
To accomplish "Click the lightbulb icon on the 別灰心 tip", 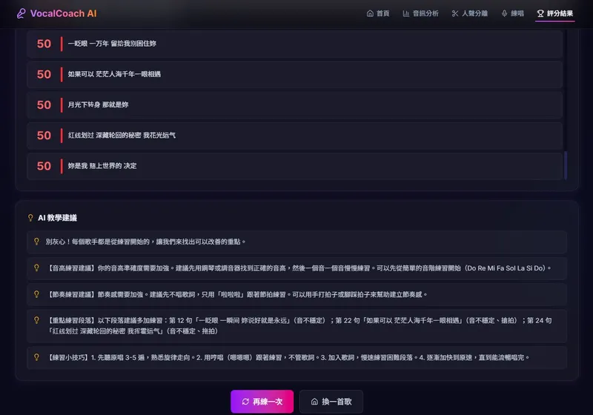I will [36, 241].
